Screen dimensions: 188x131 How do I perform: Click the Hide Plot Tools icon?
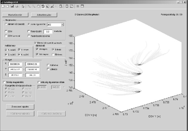point(78,6)
